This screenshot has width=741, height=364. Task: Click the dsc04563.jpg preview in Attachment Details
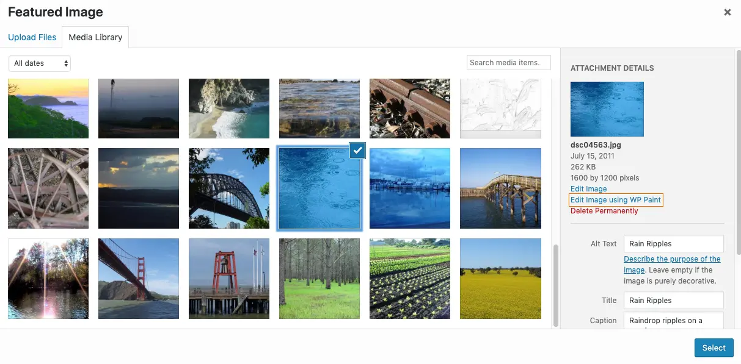(607, 109)
